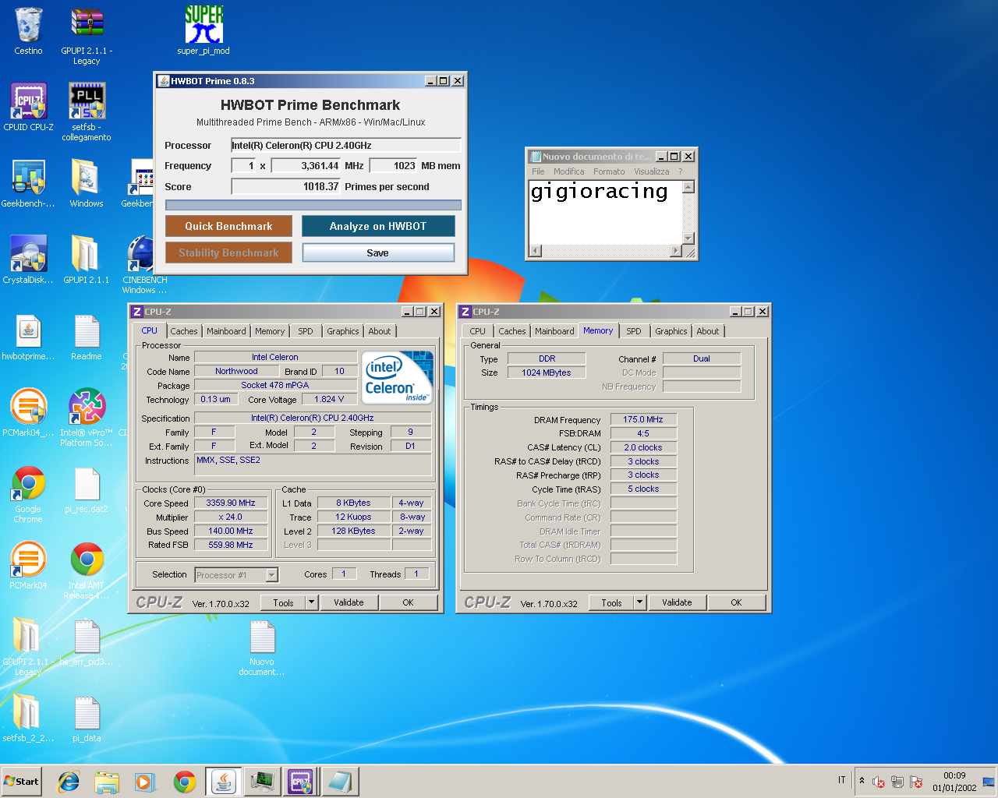
Task: Launch the PCMark04 desktop shortcut
Action: 28,566
